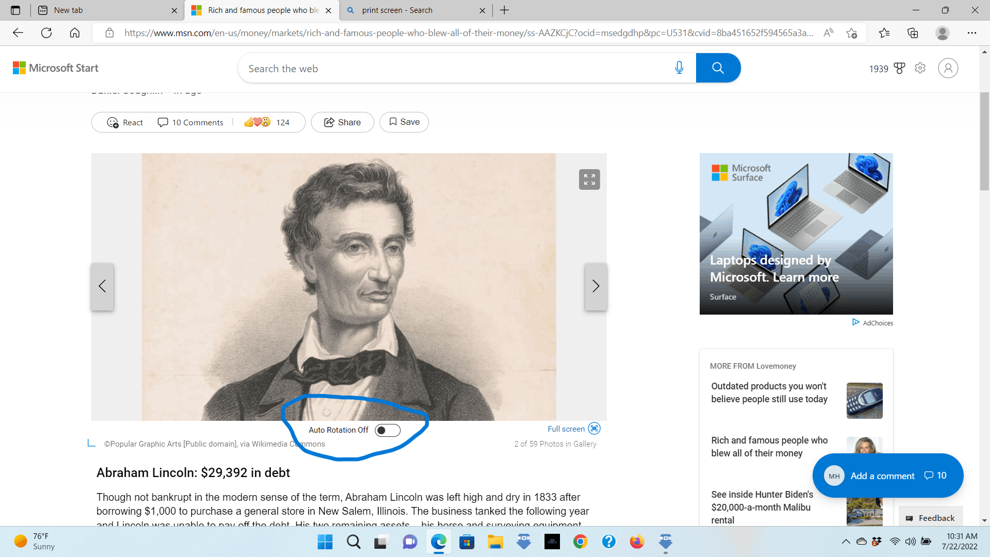Viewport: 990px width, 557px height.
Task: Click the microphone voice search icon
Action: (x=679, y=68)
